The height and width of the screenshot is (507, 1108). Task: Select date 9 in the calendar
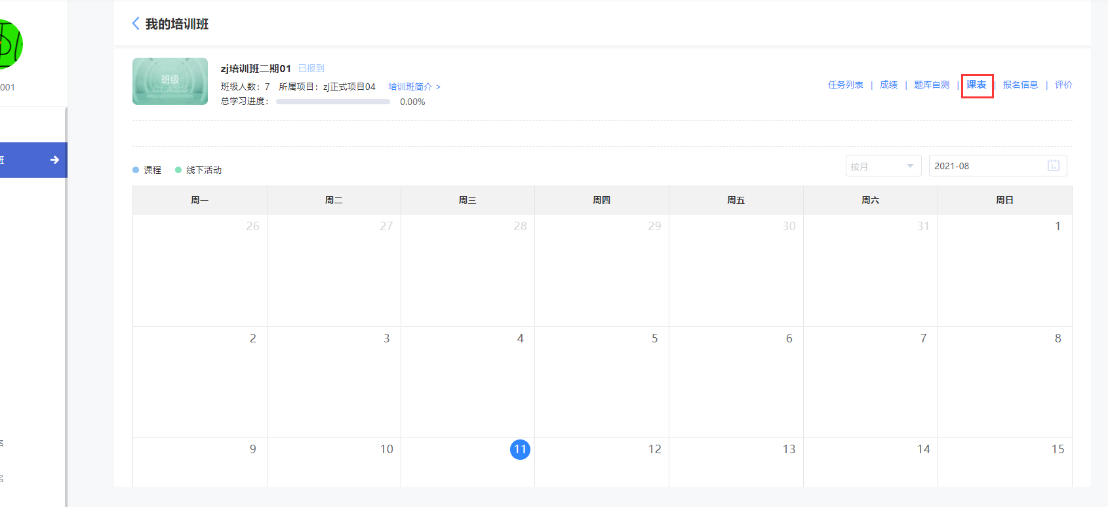pos(253,449)
